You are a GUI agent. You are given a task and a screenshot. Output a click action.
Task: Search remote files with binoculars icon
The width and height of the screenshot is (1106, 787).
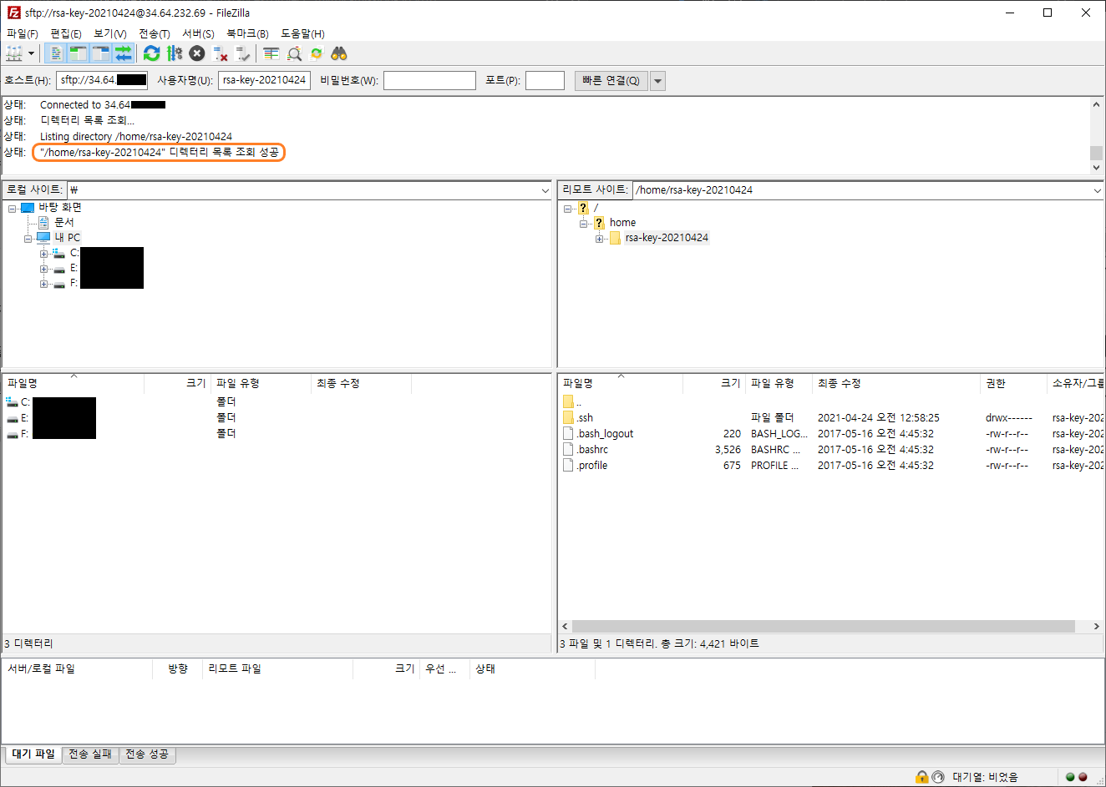pyautogui.click(x=338, y=53)
